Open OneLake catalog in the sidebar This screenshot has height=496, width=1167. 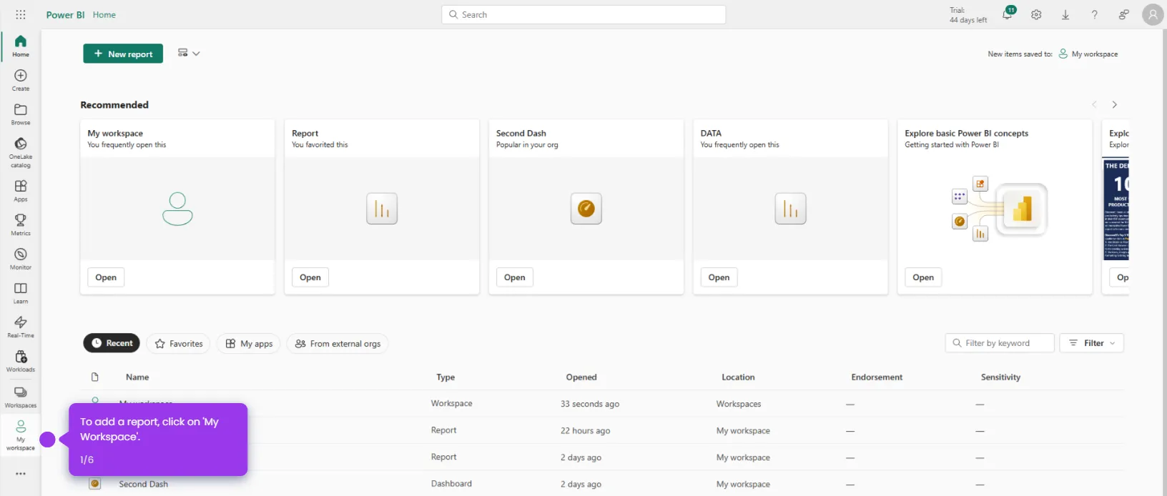click(x=21, y=152)
